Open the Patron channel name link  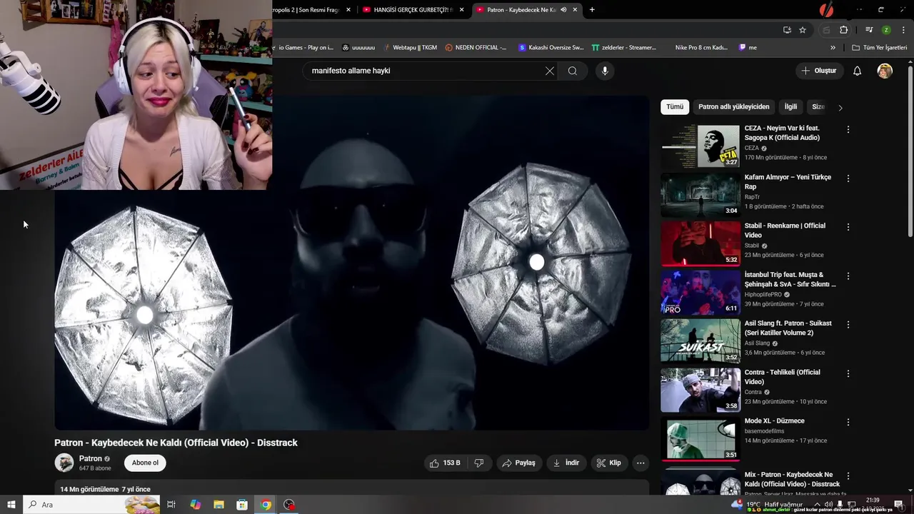(x=91, y=459)
